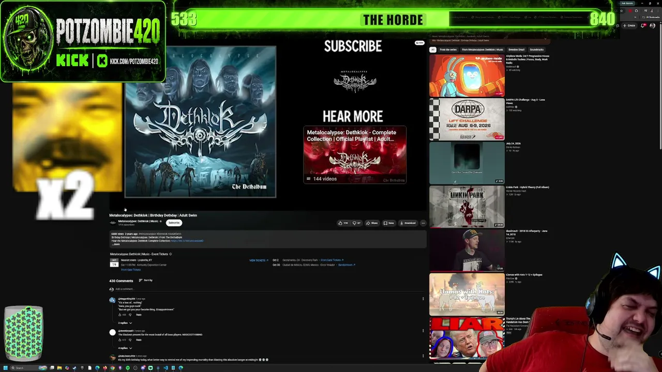Open Front Gate Tickets for Sacramento event
The height and width of the screenshot is (372, 662).
pyautogui.click(x=332, y=260)
